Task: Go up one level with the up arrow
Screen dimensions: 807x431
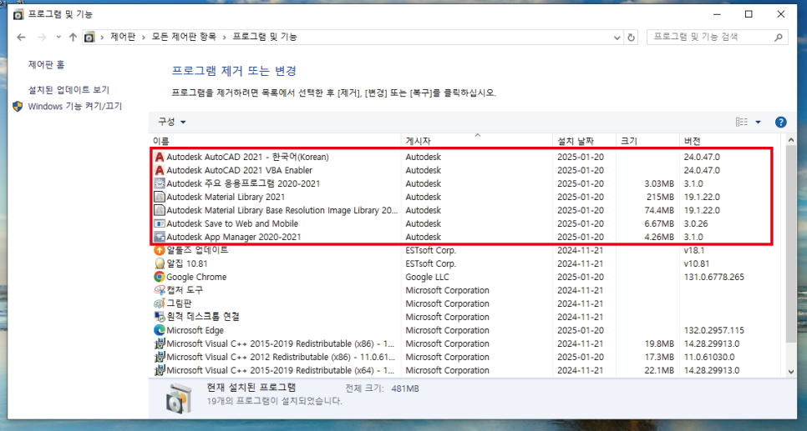Action: pos(73,37)
